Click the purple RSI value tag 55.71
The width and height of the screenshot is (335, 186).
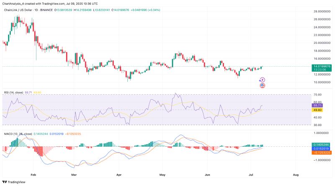tap(317, 106)
